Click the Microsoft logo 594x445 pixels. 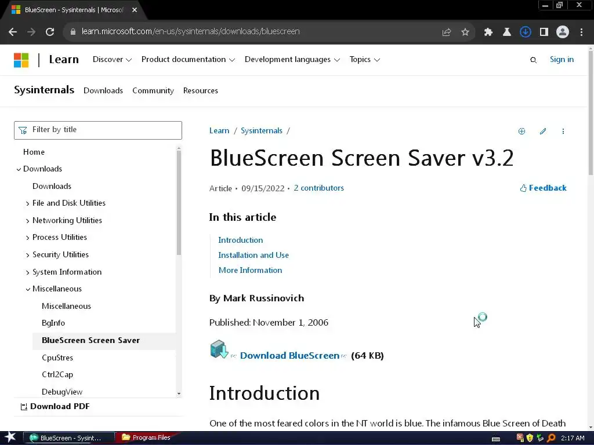pos(21,60)
